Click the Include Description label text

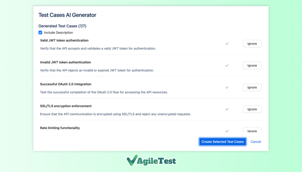(x=58, y=33)
